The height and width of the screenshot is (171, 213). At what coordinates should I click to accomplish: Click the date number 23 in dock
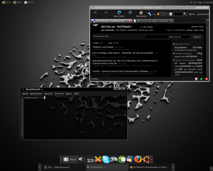pyautogui.click(x=90, y=161)
